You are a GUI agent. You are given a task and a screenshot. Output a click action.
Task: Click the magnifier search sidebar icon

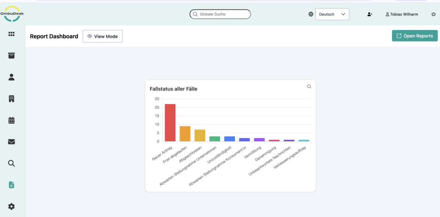coord(12,163)
